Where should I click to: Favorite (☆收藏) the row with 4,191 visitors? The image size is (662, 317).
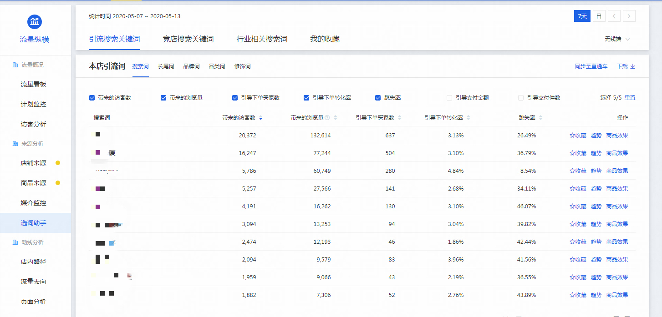pos(578,206)
